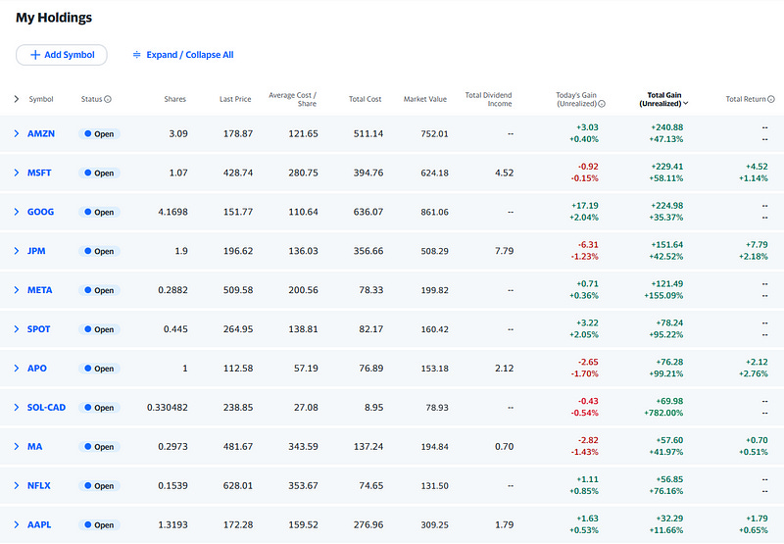Click NFLX market value 131.50
Screen dimensions: 784x544
pyautogui.click(x=434, y=485)
